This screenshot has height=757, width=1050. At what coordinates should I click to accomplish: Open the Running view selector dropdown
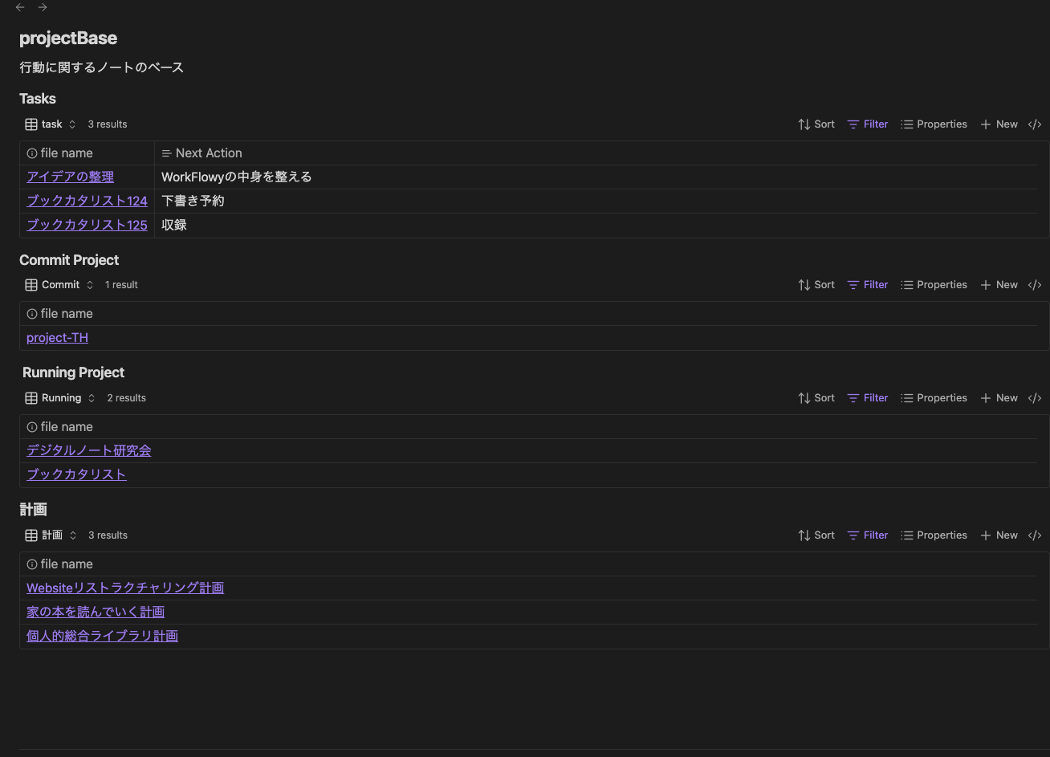92,397
